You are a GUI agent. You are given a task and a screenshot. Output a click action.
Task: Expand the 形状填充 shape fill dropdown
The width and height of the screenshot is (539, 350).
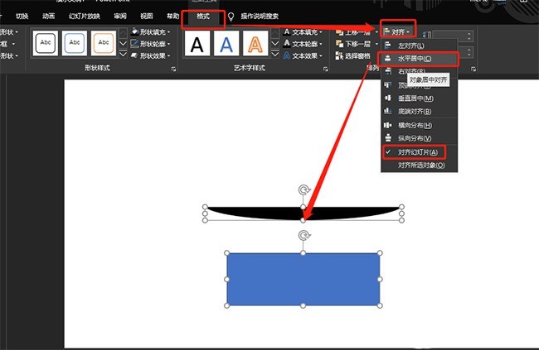coord(151,32)
